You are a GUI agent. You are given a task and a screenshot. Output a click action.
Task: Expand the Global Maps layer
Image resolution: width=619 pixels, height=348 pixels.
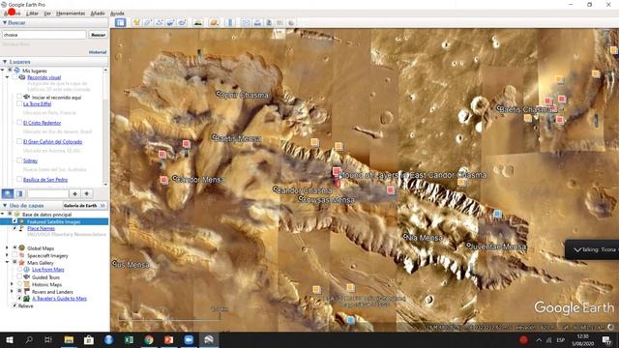point(7,248)
